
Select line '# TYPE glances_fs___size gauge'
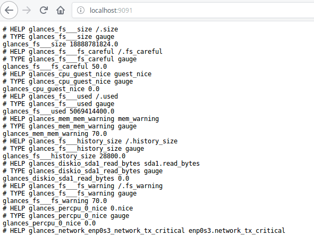click(x=58, y=37)
